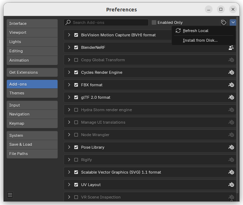
Task: Click the BlenderNeRF community icon
Action: [x=231, y=47]
